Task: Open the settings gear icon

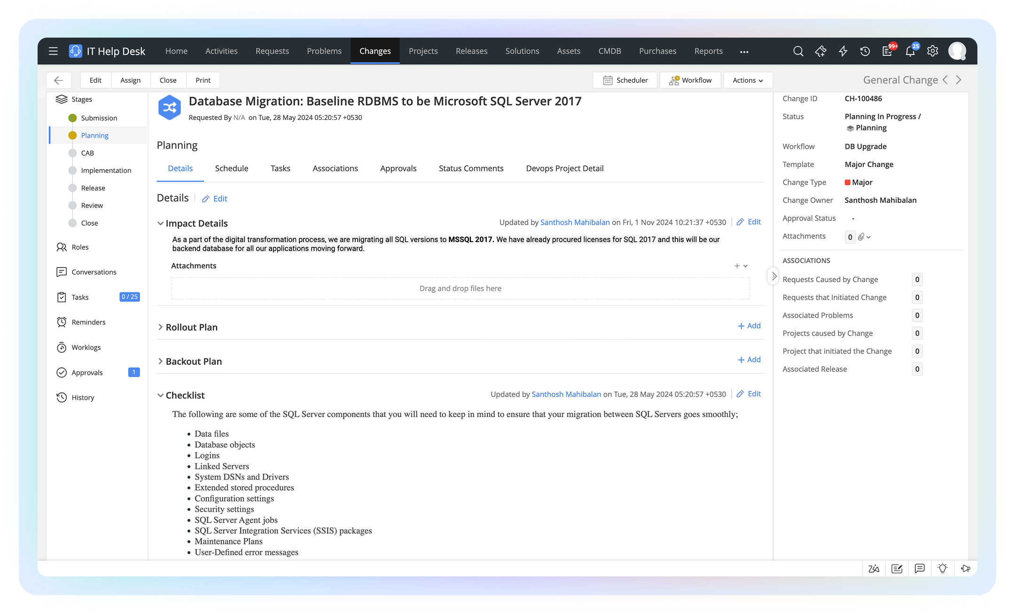Action: [933, 51]
